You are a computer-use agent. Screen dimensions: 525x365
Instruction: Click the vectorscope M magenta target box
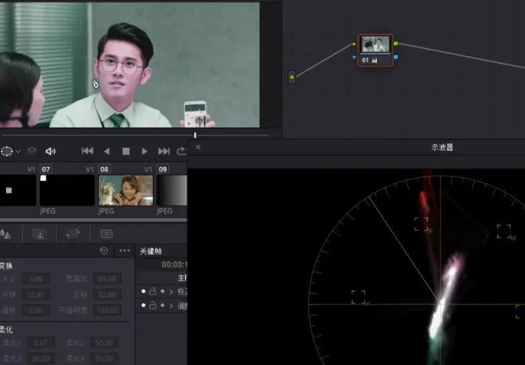click(504, 231)
